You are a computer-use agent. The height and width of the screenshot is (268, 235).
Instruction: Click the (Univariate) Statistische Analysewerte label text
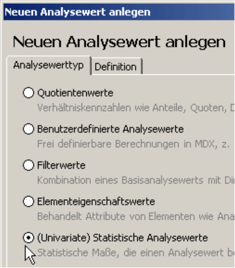[x=123, y=238]
